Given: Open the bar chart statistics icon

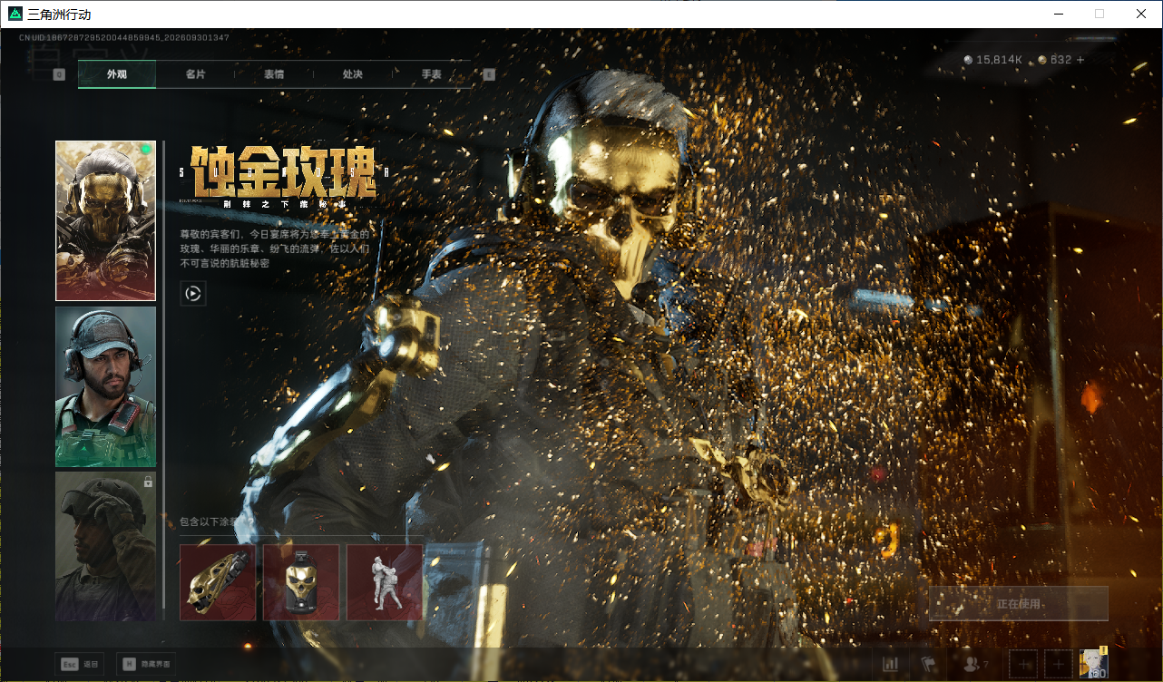Looking at the screenshot, I should tap(890, 665).
